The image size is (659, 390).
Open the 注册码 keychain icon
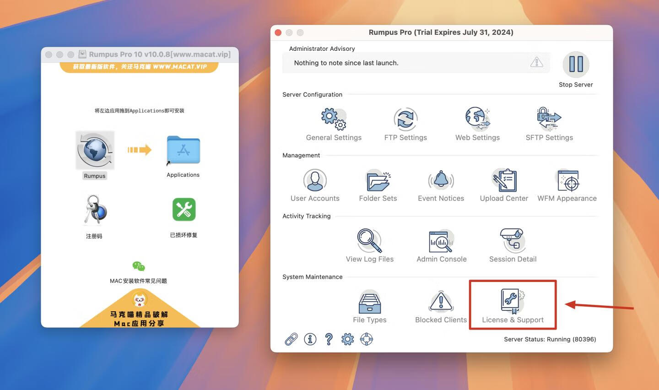click(94, 211)
